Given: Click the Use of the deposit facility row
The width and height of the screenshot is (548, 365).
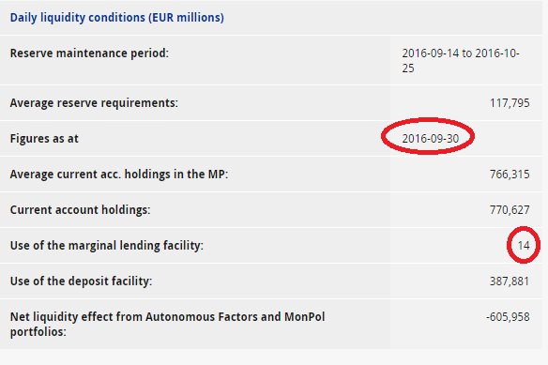Looking at the screenshot, I should click(271, 281).
